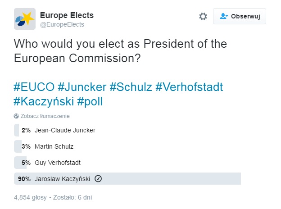Click the person icon in Obserwuj button
The width and height of the screenshot is (281, 209).
224,16
